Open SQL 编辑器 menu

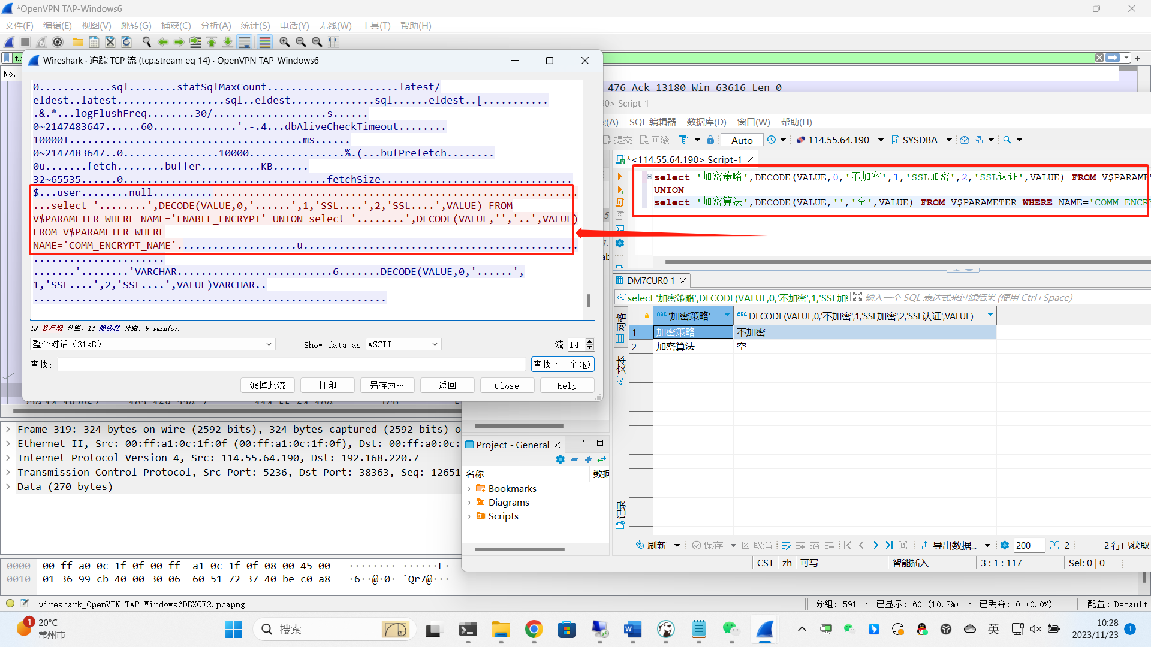point(652,122)
